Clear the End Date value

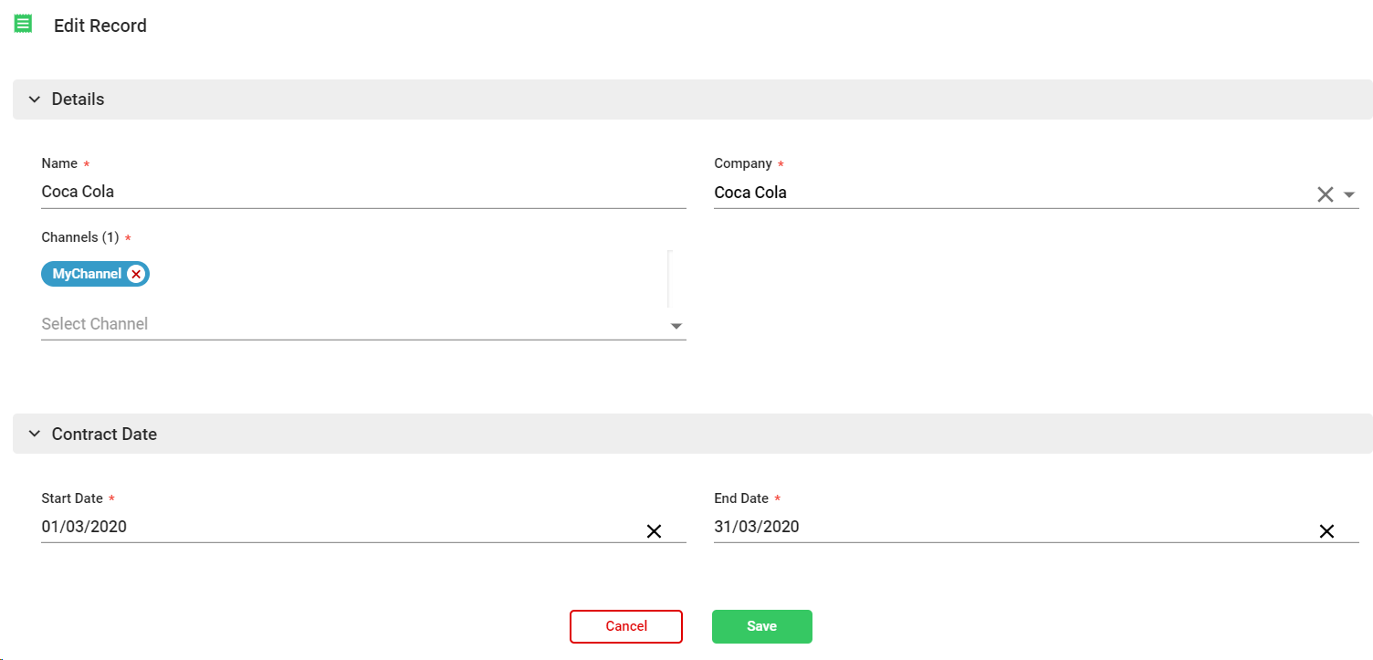click(1326, 531)
